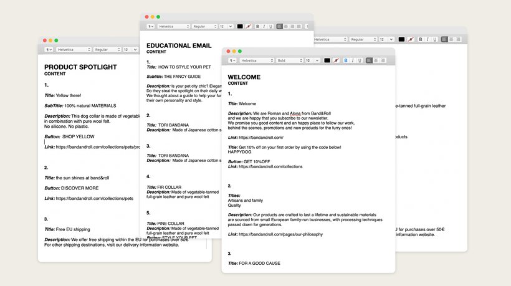Open Regular typeface dropdown in Product Spotlight window
The image size is (511, 286).
pos(107,50)
